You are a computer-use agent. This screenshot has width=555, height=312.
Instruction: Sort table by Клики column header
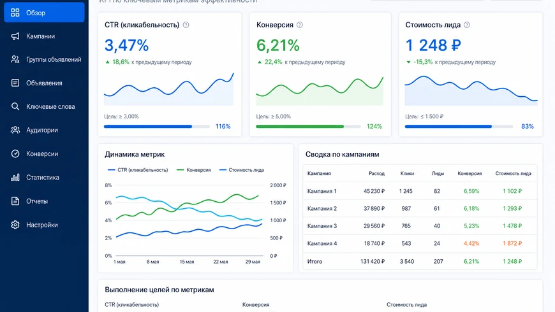[407, 173]
